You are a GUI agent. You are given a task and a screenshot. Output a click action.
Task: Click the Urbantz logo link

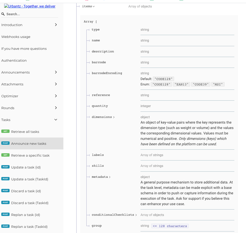[30, 6]
